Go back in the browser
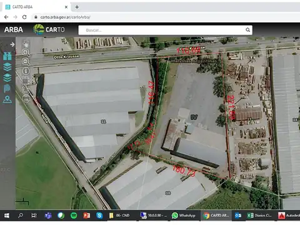Viewport: 300px width, 225px height. pos(6,17)
